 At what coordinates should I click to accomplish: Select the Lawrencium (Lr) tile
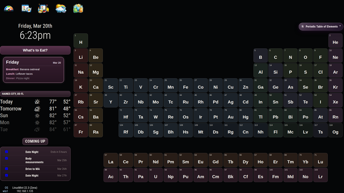[320, 175]
